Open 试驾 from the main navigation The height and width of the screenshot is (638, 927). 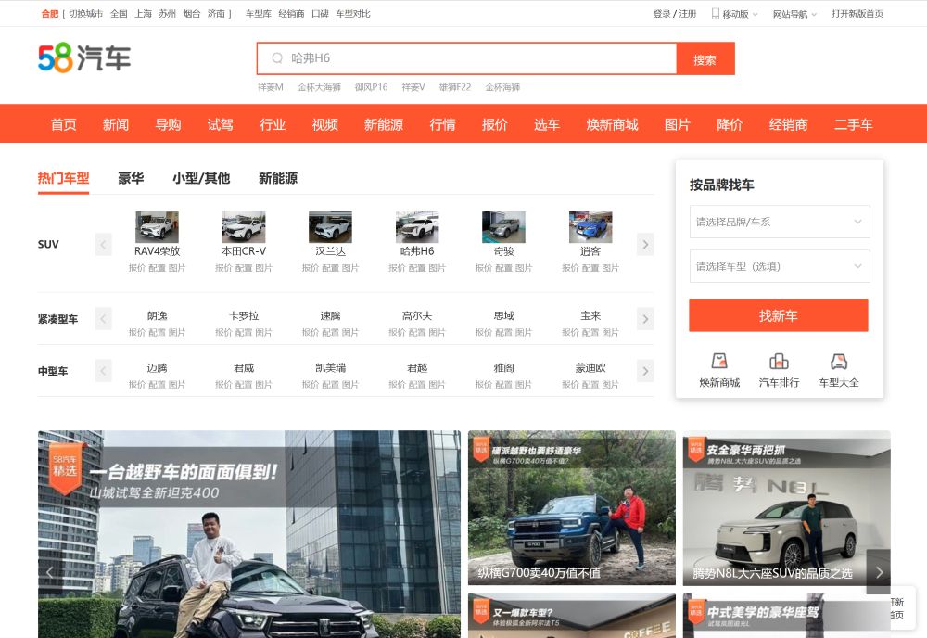(x=221, y=123)
